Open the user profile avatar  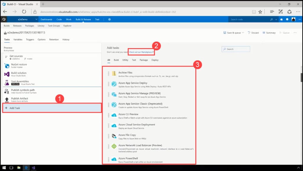293,20
